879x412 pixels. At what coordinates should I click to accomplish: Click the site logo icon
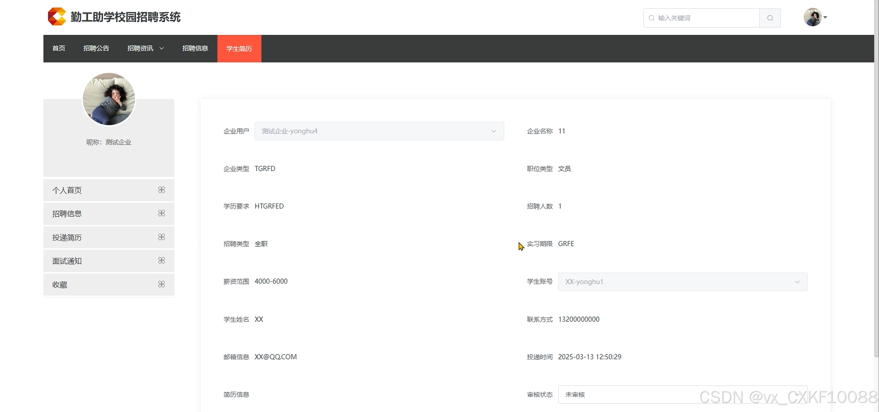pyautogui.click(x=57, y=16)
